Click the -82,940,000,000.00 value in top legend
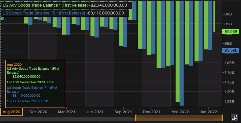The height and width of the screenshot is (123, 241). pyautogui.click(x=108, y=5)
